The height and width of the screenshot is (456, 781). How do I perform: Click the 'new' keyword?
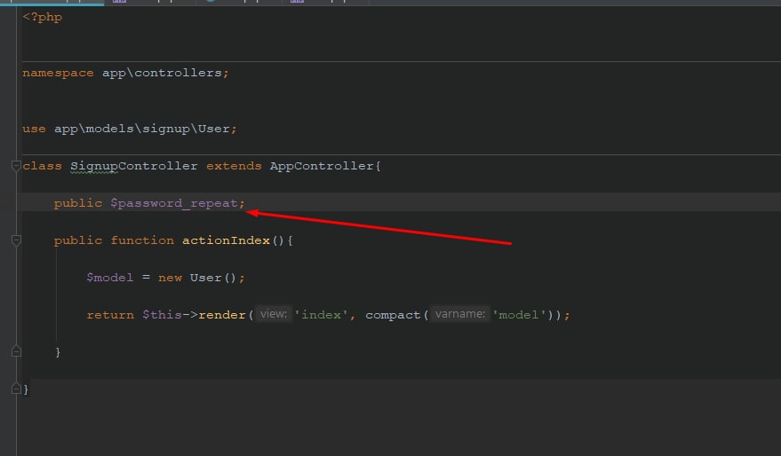170,278
